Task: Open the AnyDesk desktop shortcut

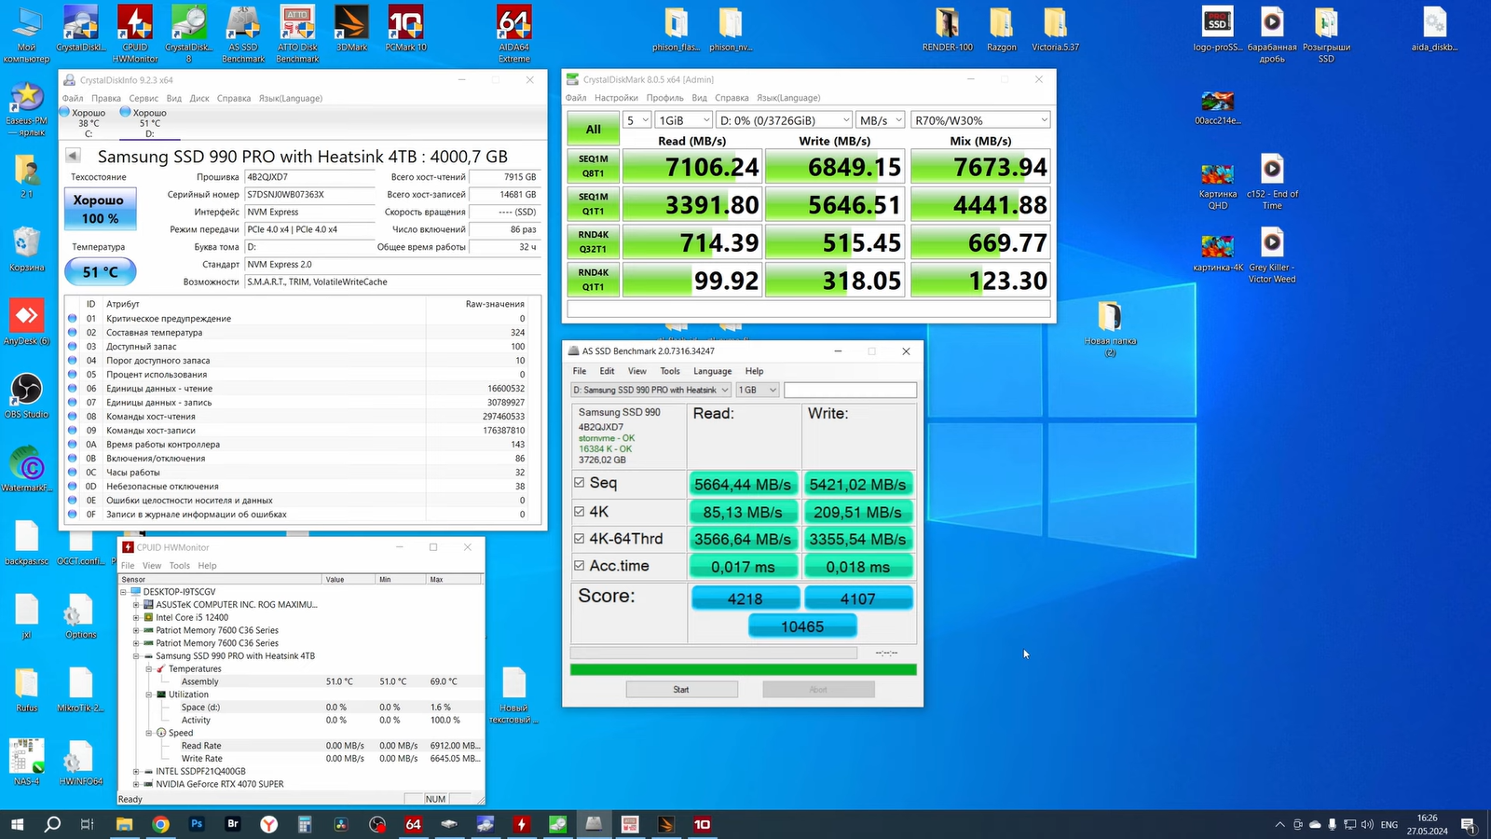Action: (x=26, y=317)
